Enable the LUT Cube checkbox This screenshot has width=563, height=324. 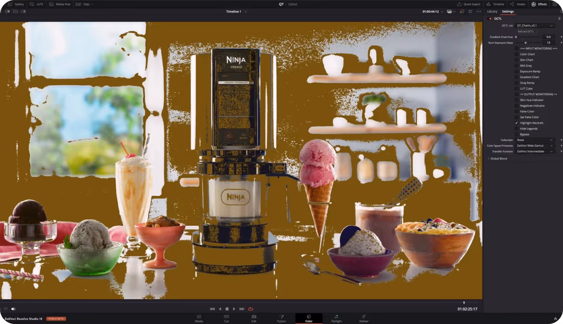pos(517,88)
